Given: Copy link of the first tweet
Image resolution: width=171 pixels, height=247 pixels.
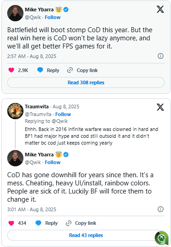Looking at the screenshot, I should point(83,70).
